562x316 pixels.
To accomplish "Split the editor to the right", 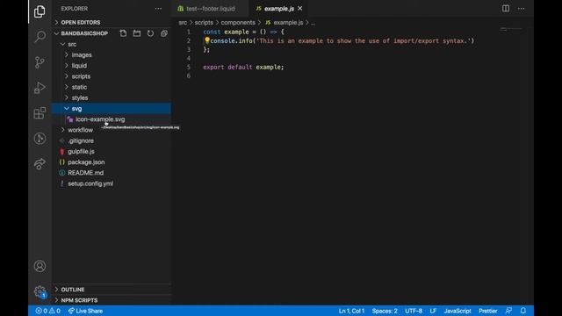I will pos(506,9).
